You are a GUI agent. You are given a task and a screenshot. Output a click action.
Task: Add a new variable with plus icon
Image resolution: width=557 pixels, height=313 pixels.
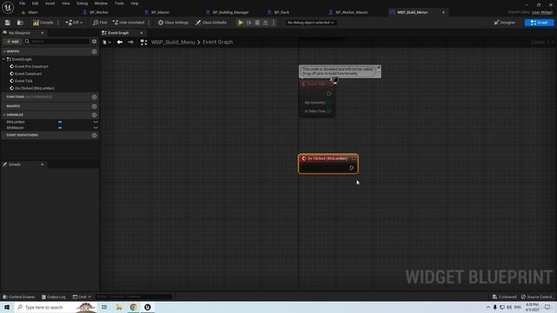pos(94,115)
